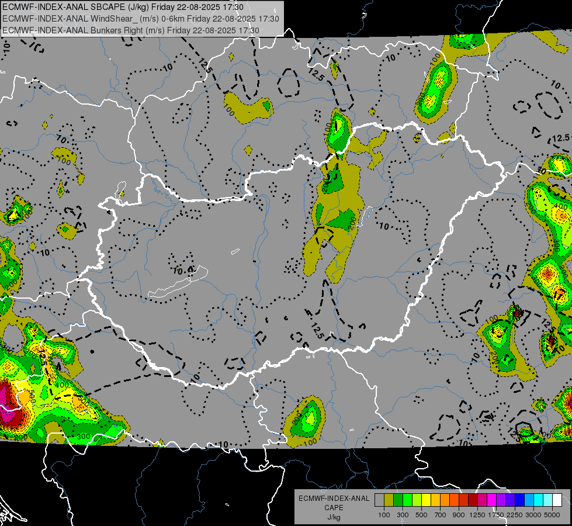Select the magenta legend swatch
572x526 pixels.
click(x=492, y=500)
